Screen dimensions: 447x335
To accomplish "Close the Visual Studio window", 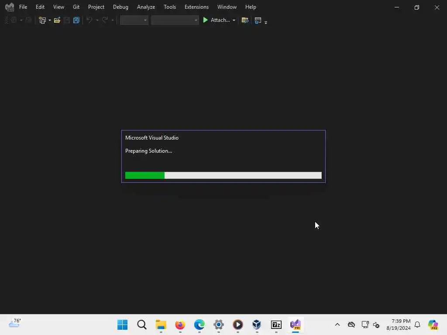I will click(437, 7).
